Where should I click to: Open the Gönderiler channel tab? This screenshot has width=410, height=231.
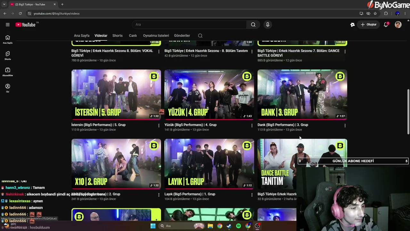click(x=182, y=36)
